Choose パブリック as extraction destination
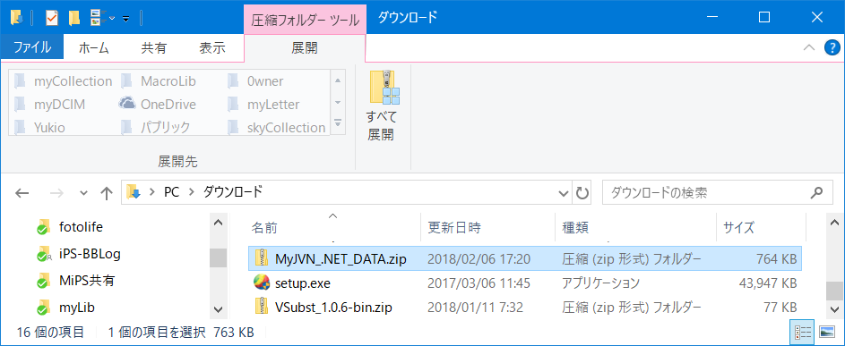The width and height of the screenshot is (845, 346). [156, 128]
